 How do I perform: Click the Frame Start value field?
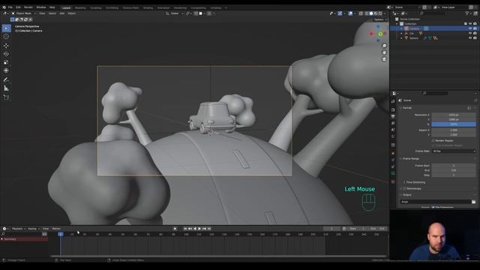(454, 166)
